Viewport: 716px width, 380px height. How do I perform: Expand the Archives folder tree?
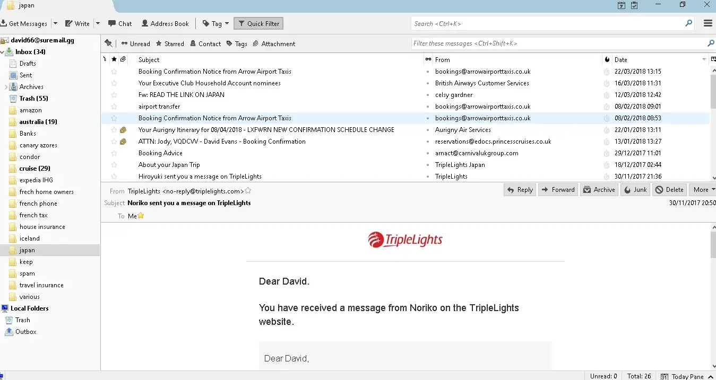click(x=6, y=87)
